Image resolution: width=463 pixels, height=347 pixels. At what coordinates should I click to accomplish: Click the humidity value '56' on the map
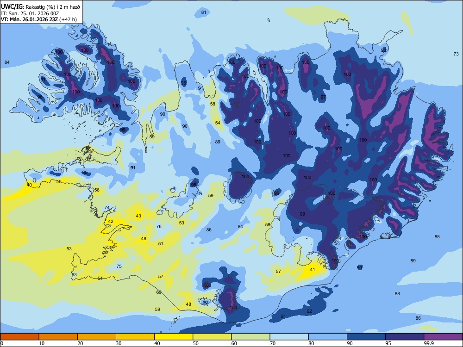click(x=97, y=190)
